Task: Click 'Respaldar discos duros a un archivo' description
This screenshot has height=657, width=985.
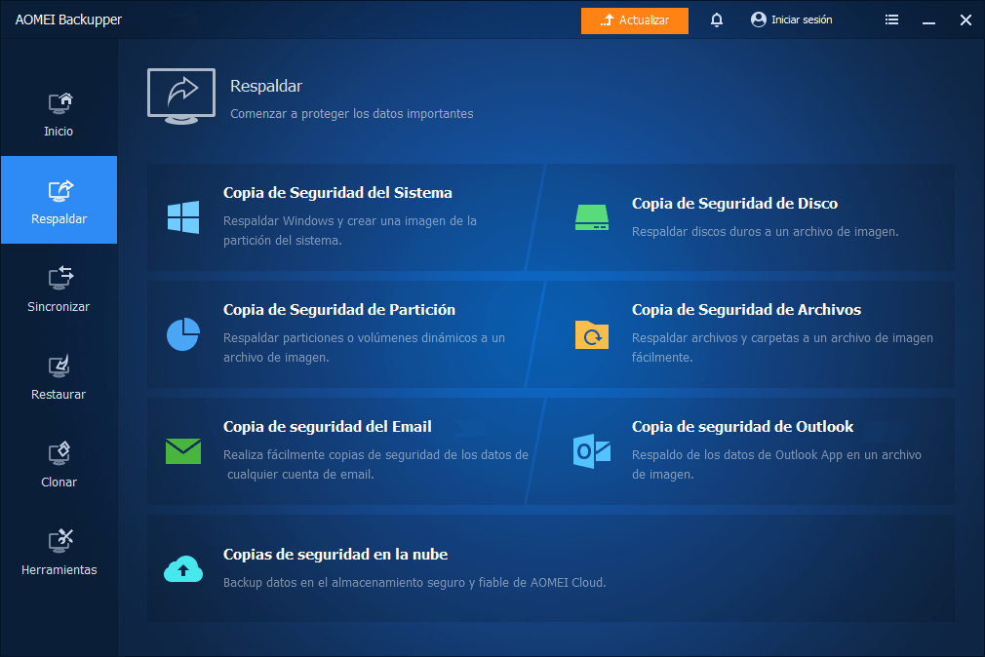Action: (766, 232)
